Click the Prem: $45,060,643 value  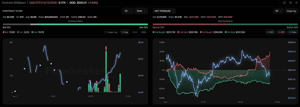point(48,17)
